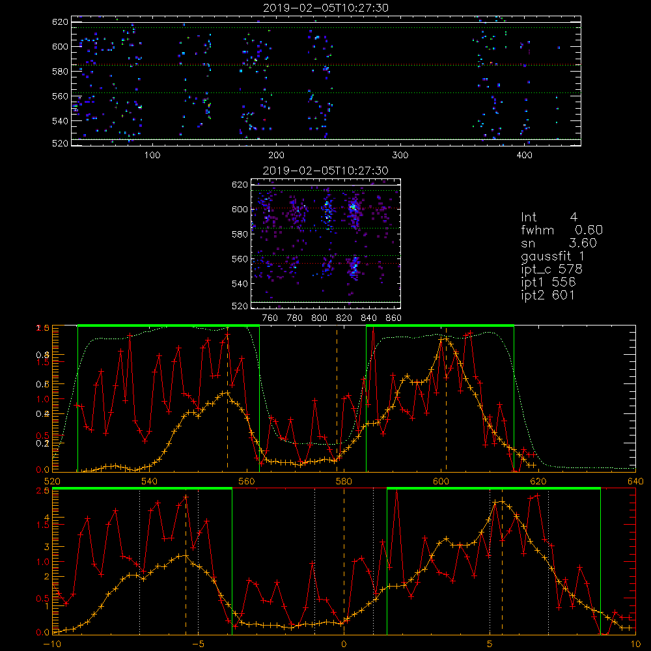The height and width of the screenshot is (651, 651).
Task: Click y-axis label 580 on the top image
Action: [60, 72]
